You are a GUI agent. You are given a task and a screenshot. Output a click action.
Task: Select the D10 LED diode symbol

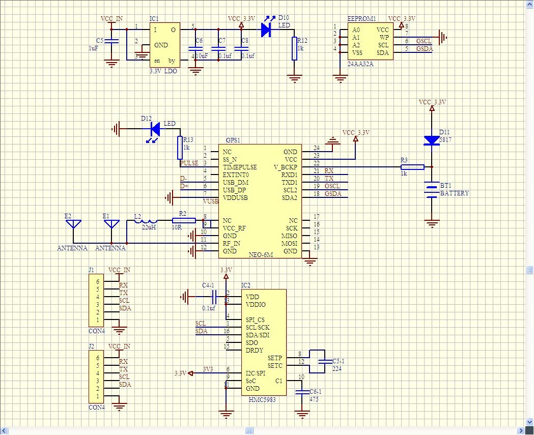[x=265, y=30]
